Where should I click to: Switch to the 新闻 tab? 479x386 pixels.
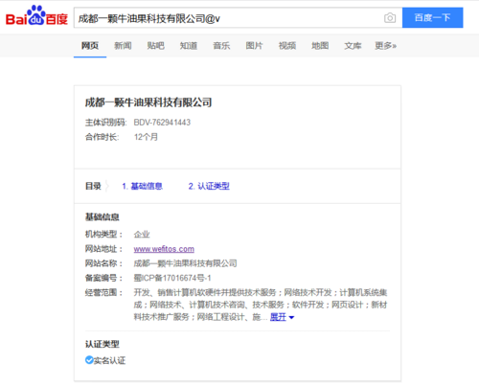point(123,46)
